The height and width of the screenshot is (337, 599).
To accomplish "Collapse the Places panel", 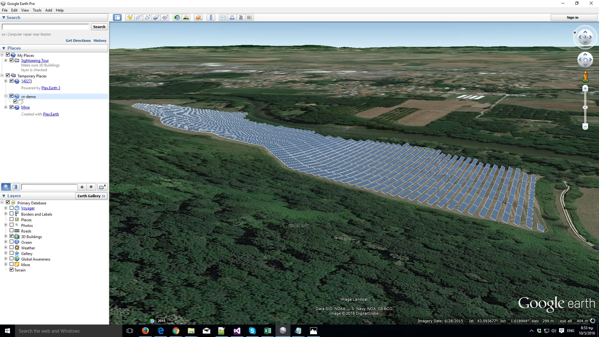I will [x=4, y=48].
